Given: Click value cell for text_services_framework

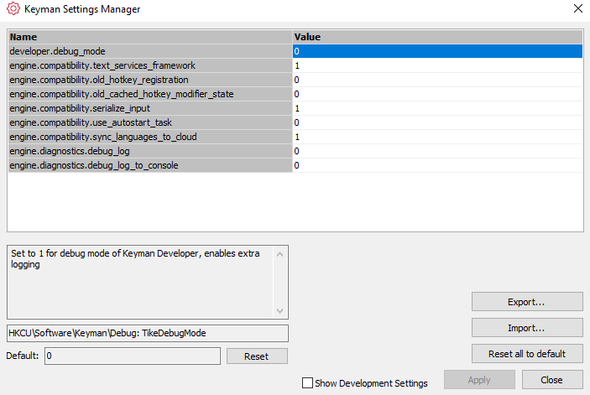Looking at the screenshot, I should click(437, 65).
